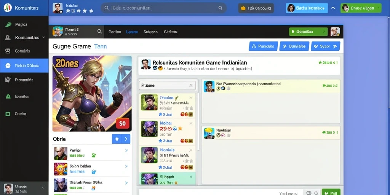This screenshot has height=195, width=390.
Task: Click the blue Pencidks button
Action: [263, 46]
